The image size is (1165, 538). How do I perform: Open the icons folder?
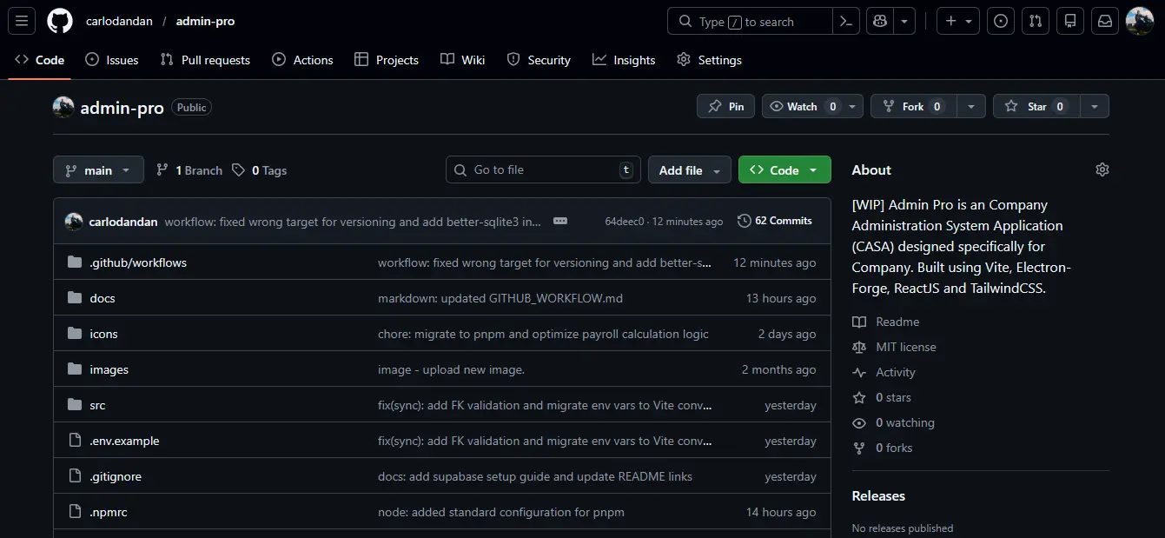pos(103,334)
